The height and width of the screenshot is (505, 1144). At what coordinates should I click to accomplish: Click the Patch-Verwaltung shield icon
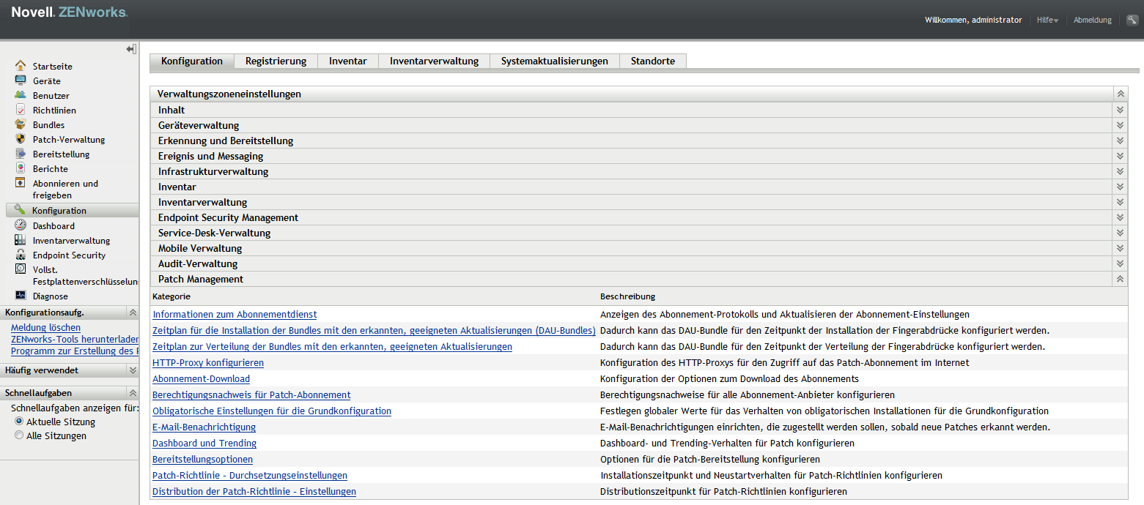point(21,139)
